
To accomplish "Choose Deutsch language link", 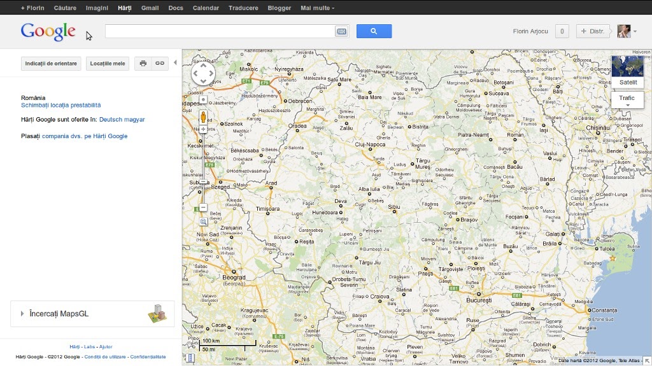I will click(x=111, y=120).
